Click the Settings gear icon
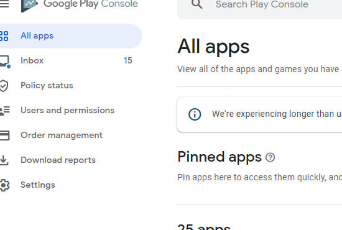342x230 pixels. 4,185
